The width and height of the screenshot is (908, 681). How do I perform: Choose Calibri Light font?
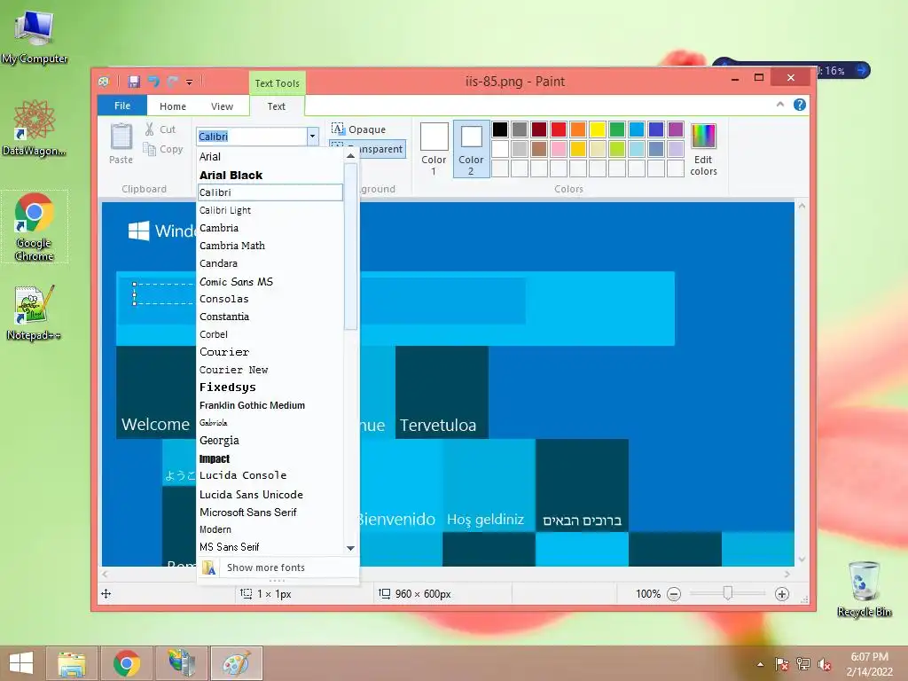[x=270, y=210]
